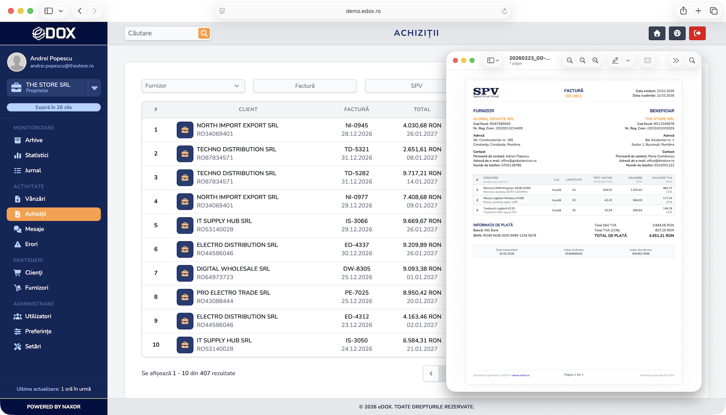726x415 pixels.
Task: Click the Factură filter button
Action: [305, 86]
